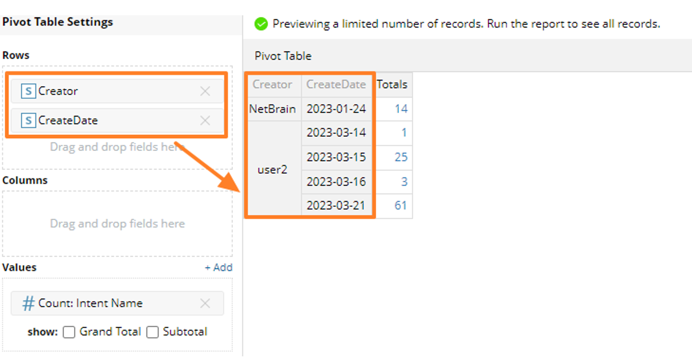Click the S icon on the Creator field
The image size is (692, 360).
pos(30,91)
